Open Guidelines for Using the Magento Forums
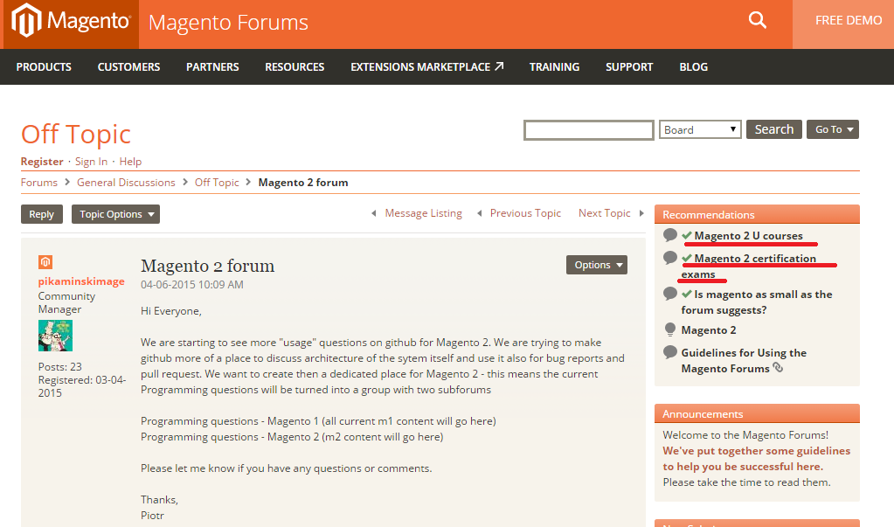The width and height of the screenshot is (894, 527). click(x=744, y=360)
